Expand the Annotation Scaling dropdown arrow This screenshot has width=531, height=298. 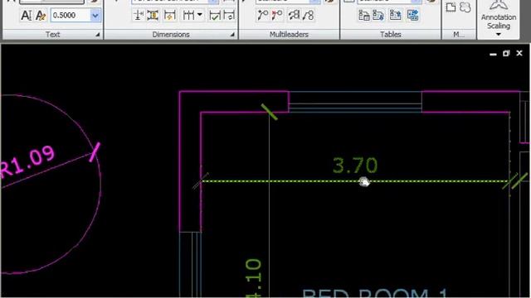coord(499,35)
